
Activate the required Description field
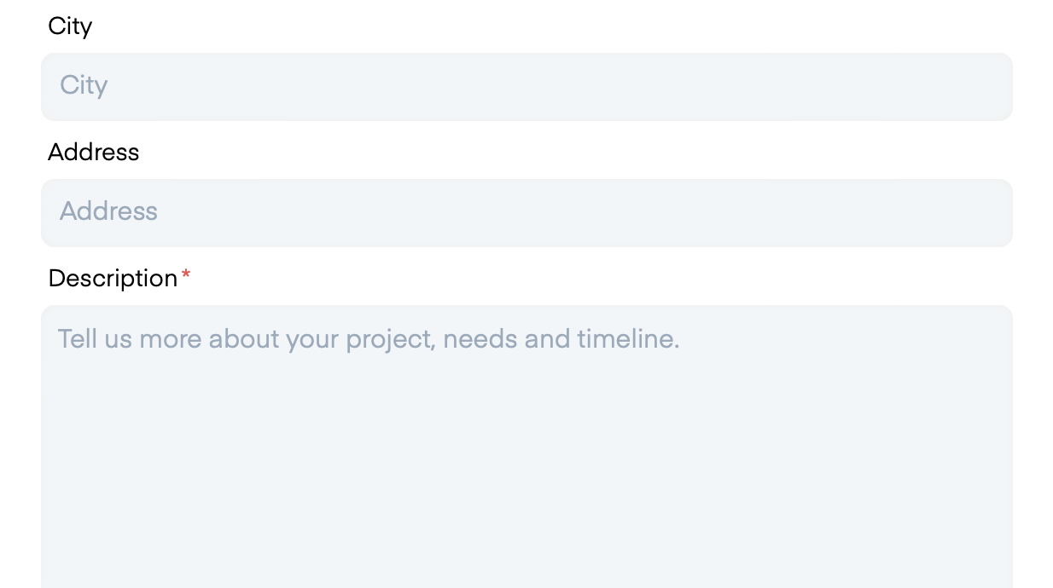tap(526, 447)
